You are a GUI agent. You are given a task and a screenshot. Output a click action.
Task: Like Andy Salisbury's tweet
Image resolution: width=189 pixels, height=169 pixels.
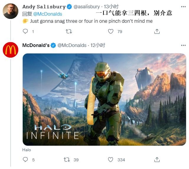click(x=111, y=31)
